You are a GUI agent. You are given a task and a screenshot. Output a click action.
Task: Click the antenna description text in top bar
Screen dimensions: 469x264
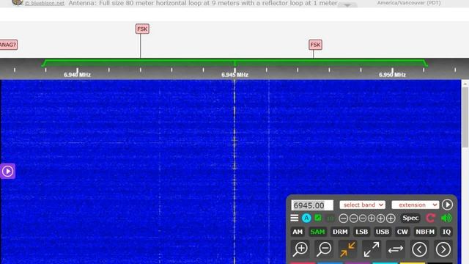pyautogui.click(x=203, y=3)
